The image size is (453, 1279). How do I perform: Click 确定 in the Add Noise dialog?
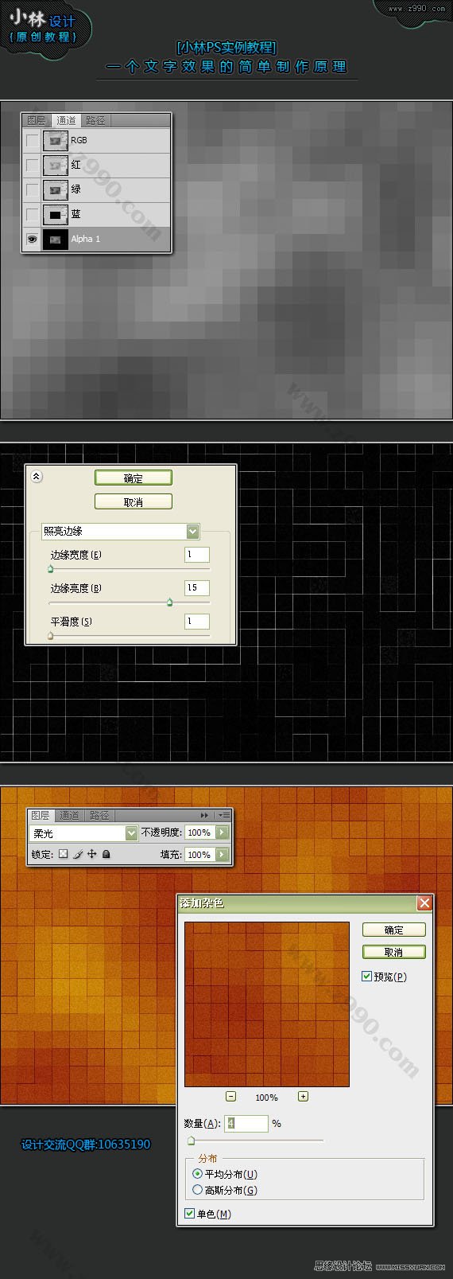(x=394, y=930)
